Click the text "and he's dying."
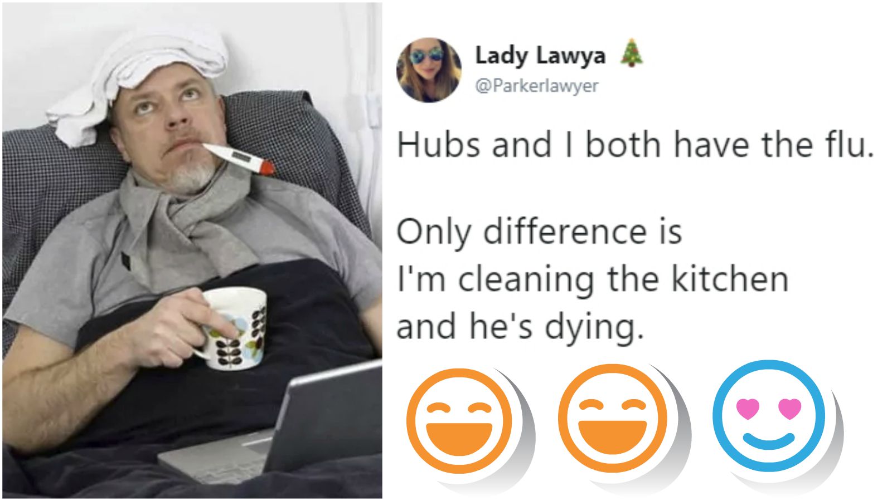 520,327
